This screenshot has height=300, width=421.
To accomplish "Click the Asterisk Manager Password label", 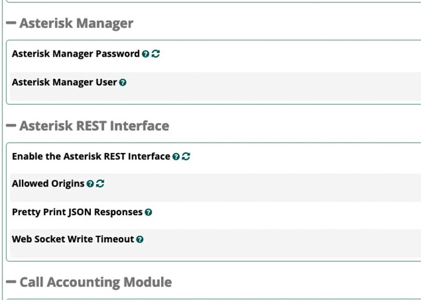I will (x=76, y=54).
